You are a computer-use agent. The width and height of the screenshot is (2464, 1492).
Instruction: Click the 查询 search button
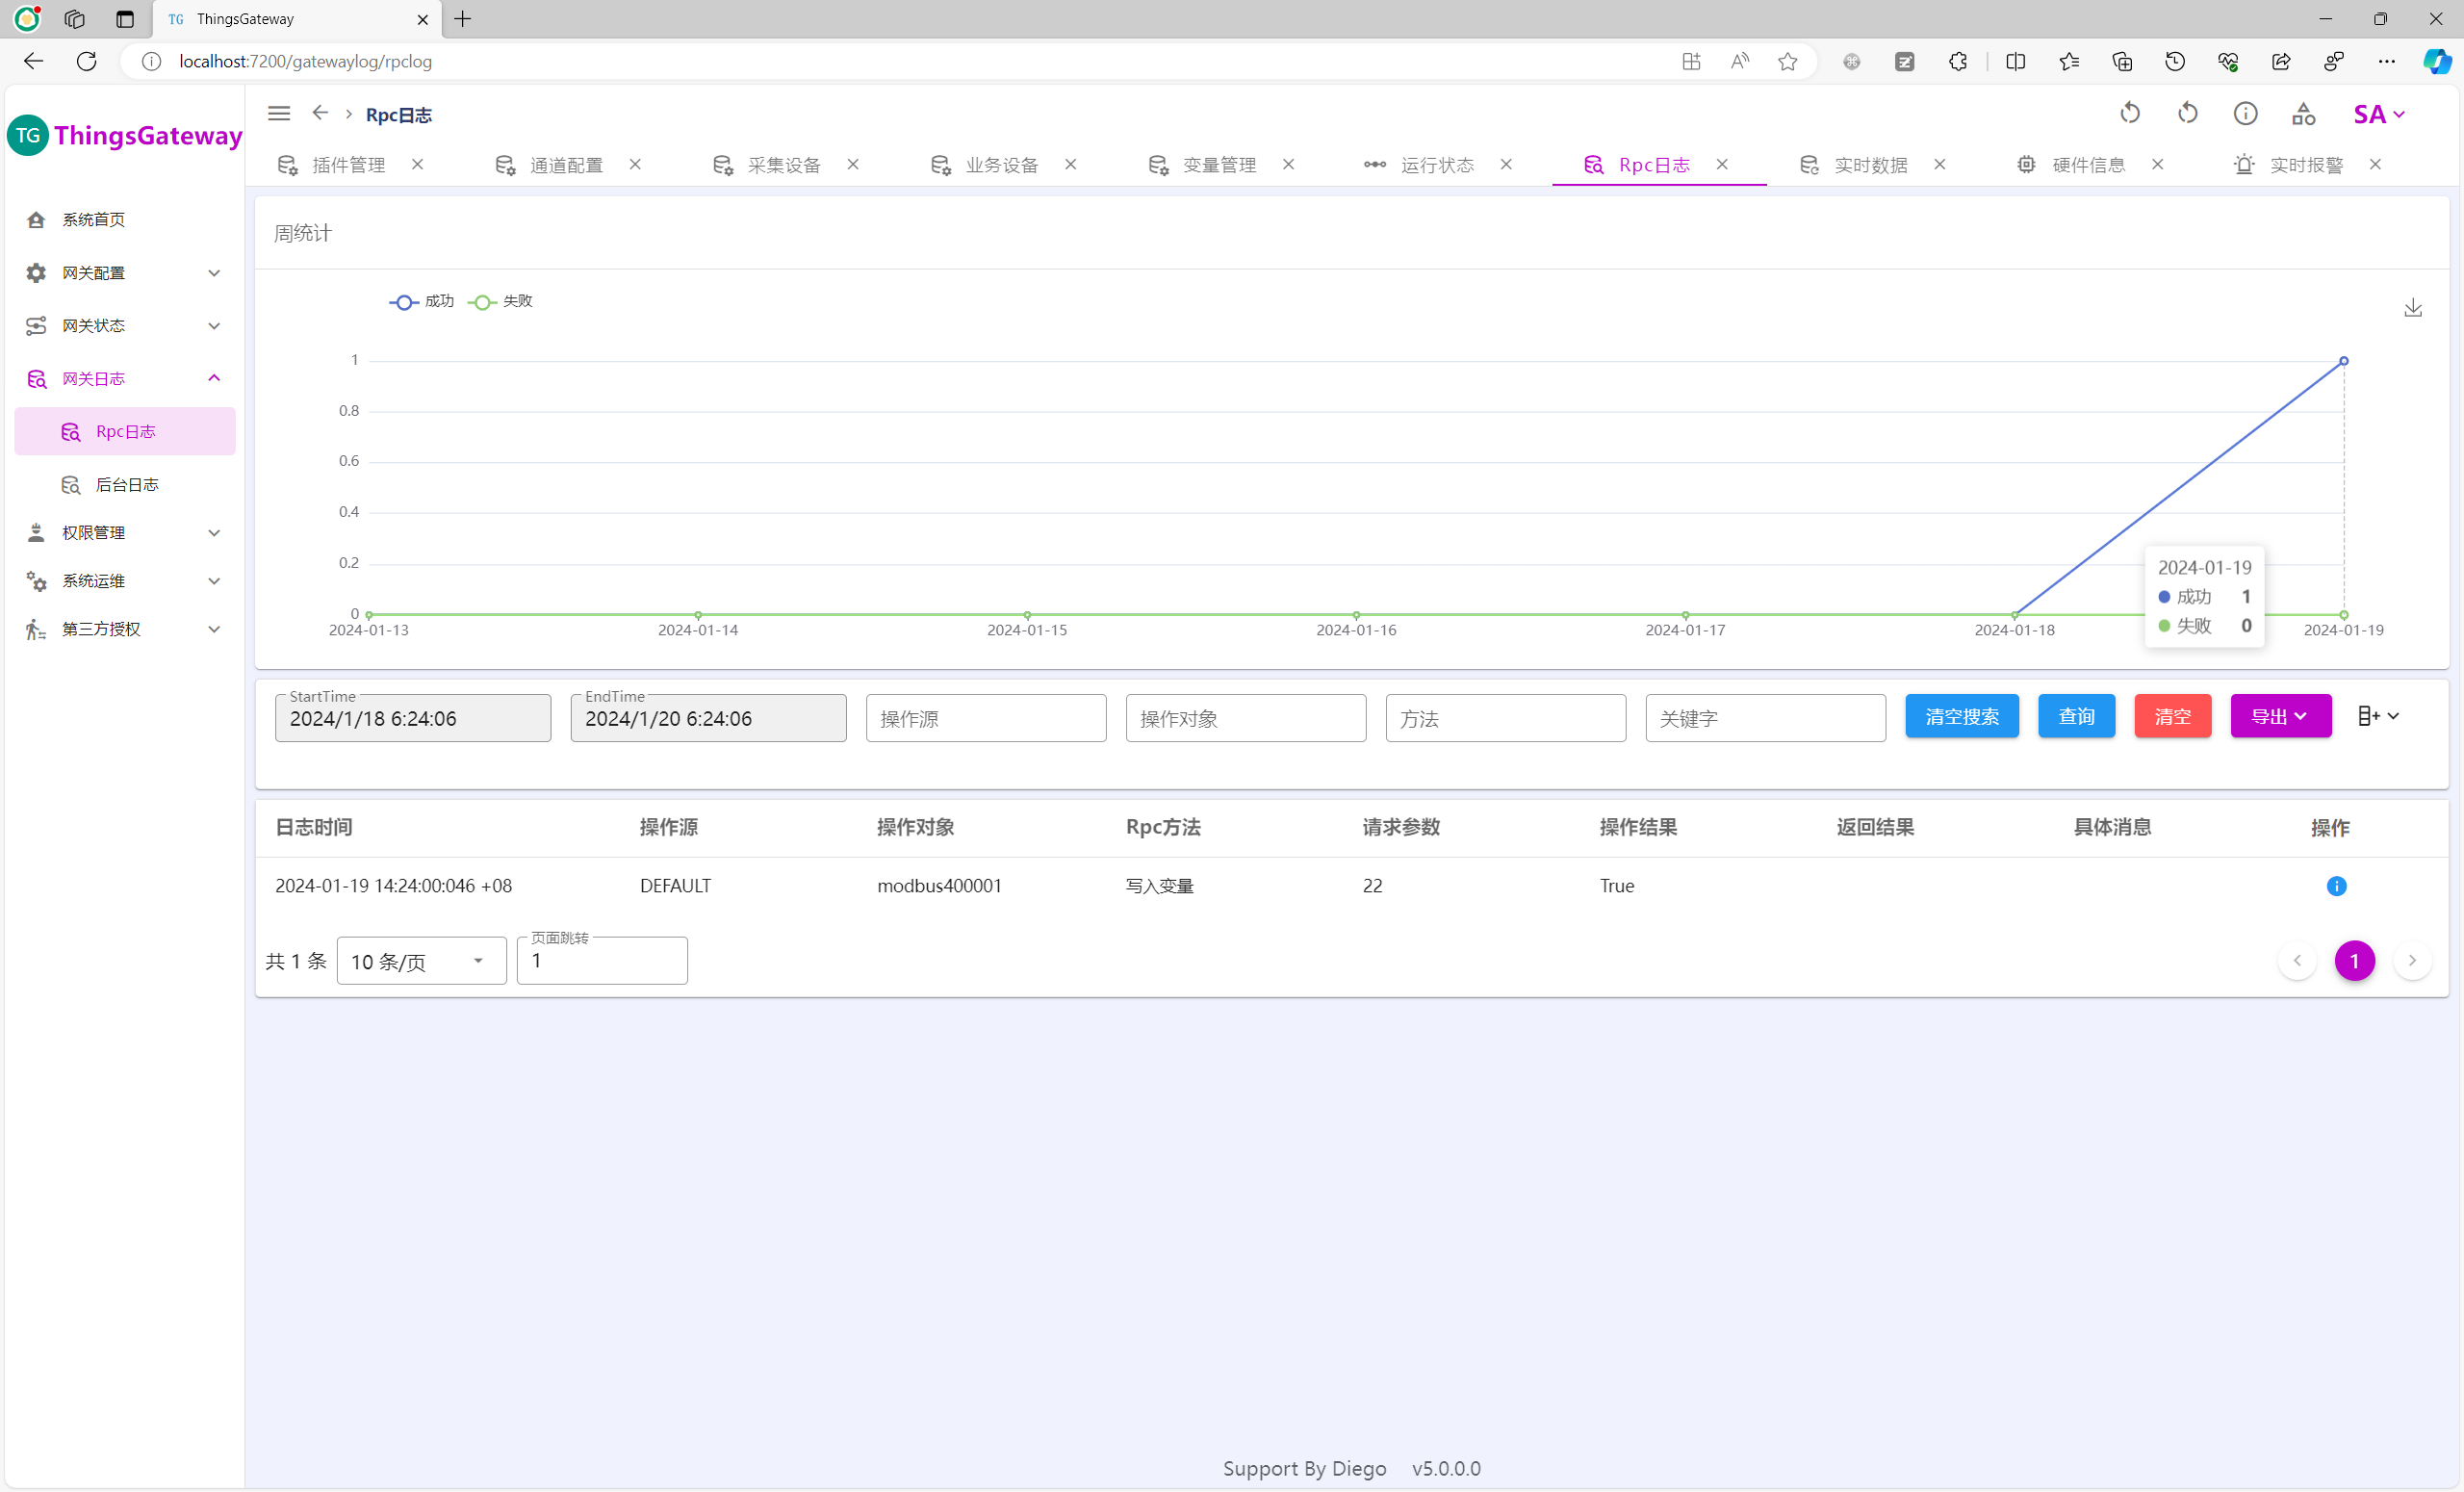click(2076, 717)
